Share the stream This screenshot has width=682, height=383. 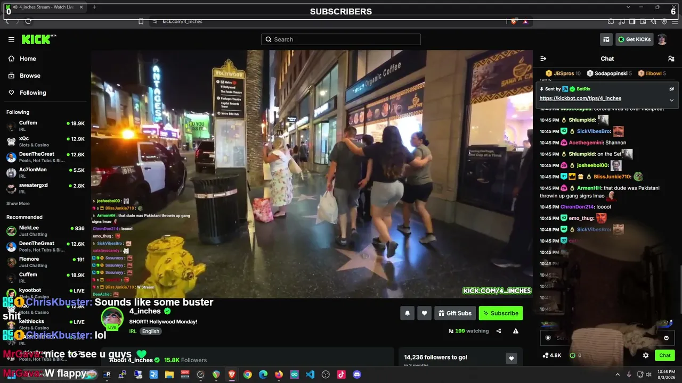coord(499,331)
